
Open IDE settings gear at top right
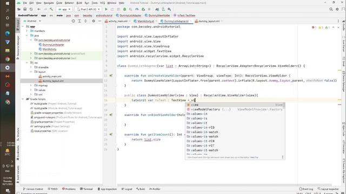coord(337,9)
